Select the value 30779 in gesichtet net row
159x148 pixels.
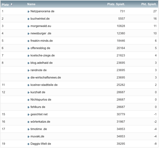click(x=121, y=114)
